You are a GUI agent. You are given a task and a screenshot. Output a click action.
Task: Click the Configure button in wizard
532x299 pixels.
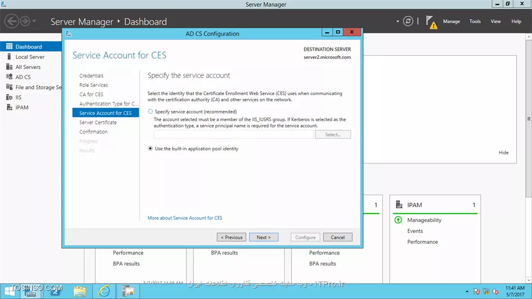click(x=305, y=237)
